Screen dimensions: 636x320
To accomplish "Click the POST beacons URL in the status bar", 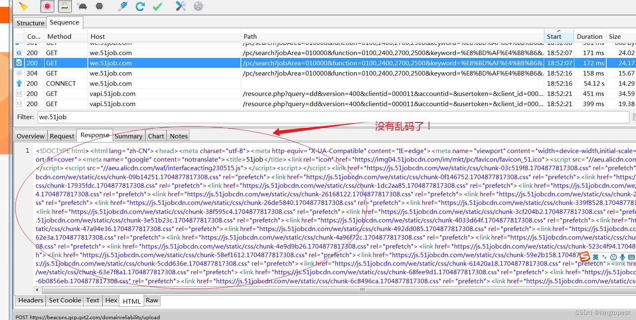I will [x=88, y=317].
